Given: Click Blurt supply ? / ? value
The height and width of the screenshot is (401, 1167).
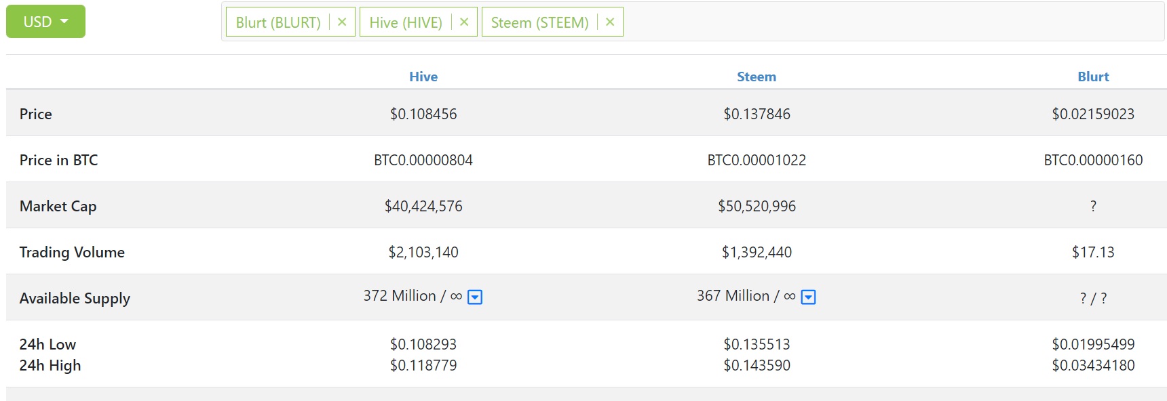Looking at the screenshot, I should (1093, 298).
